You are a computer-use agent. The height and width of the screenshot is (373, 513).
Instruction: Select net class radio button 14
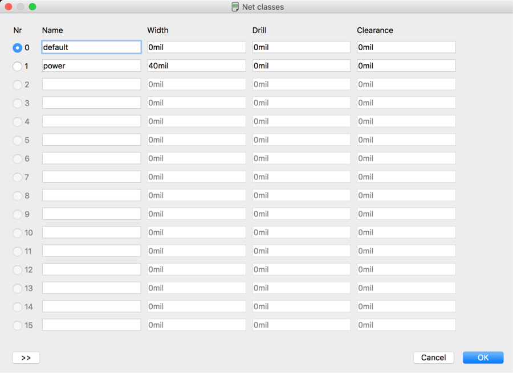coord(17,308)
